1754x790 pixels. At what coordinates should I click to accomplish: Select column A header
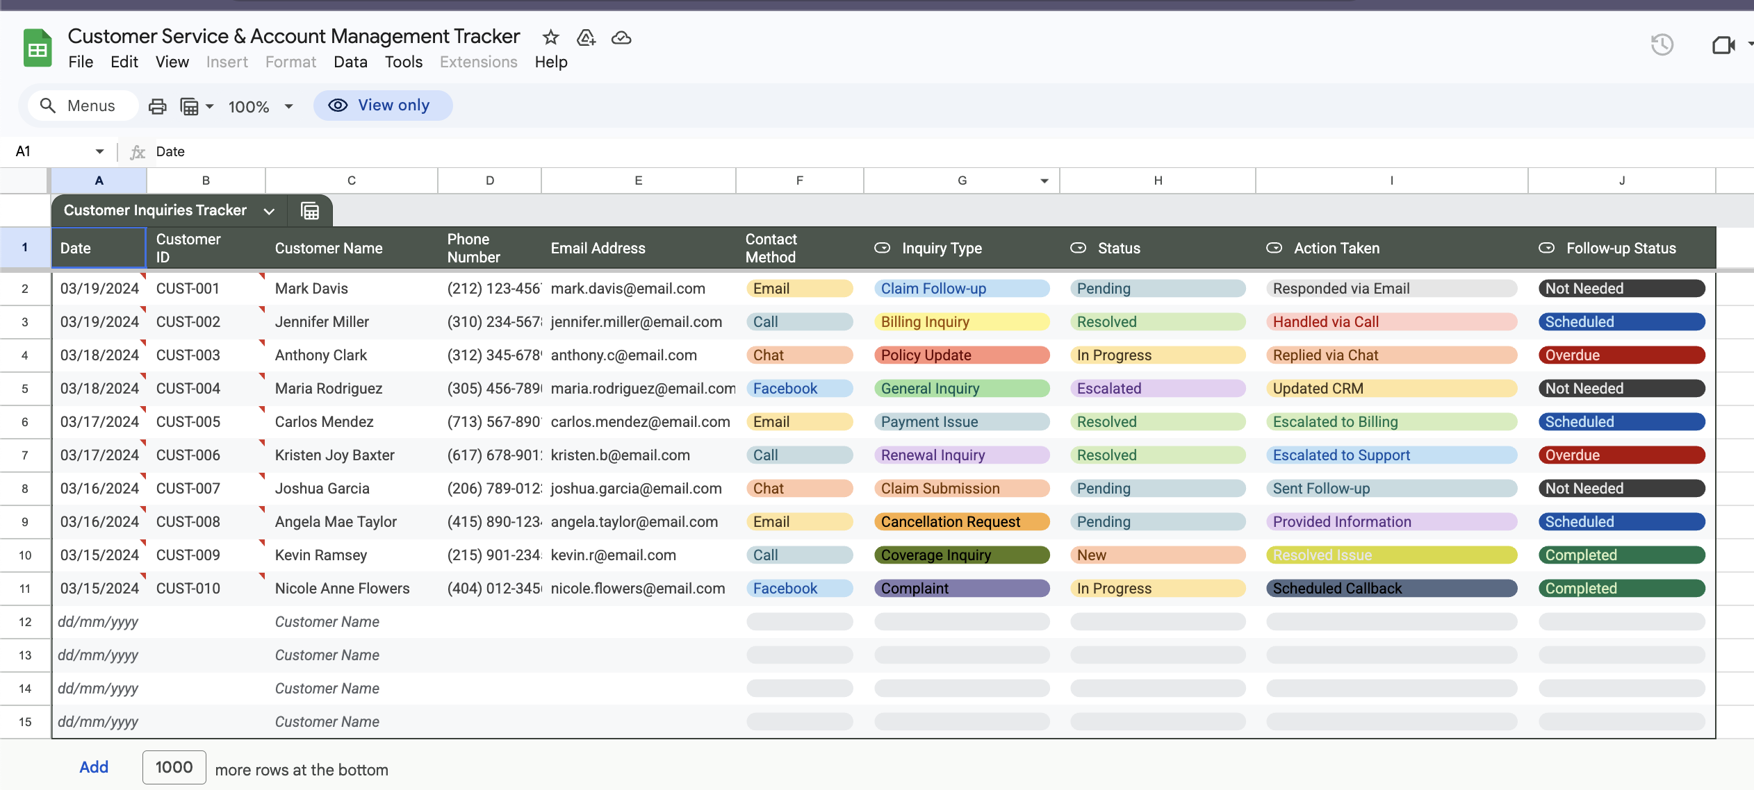click(x=99, y=180)
